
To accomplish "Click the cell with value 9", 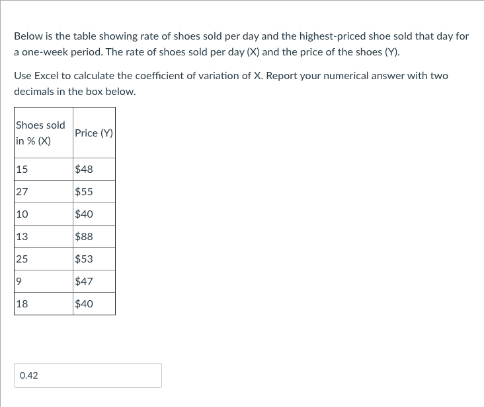I will coord(44,282).
